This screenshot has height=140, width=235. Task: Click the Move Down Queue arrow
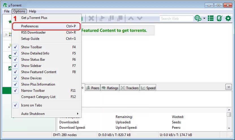pyautogui.click(x=139, y=18)
